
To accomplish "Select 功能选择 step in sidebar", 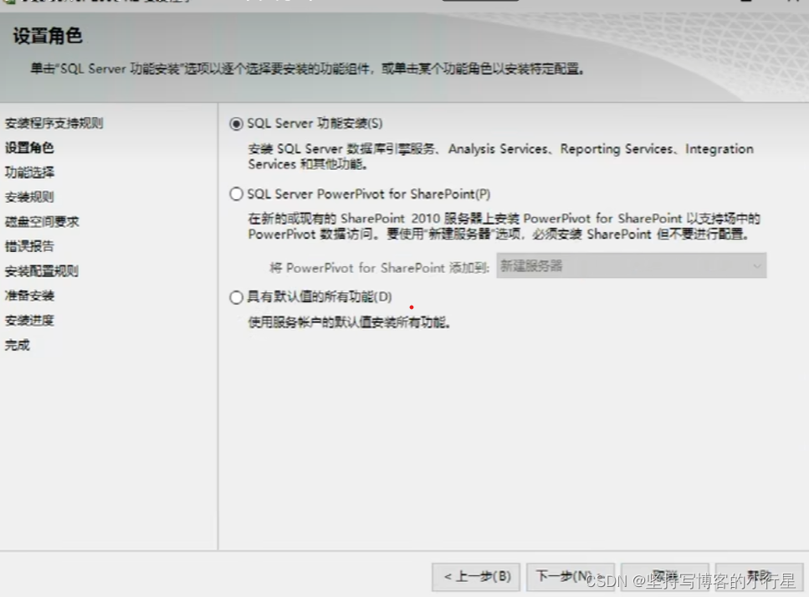I will 29,172.
